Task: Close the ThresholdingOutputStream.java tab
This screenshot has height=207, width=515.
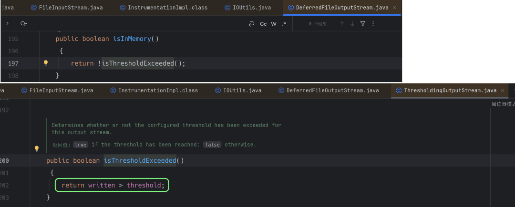Action: 503,90
